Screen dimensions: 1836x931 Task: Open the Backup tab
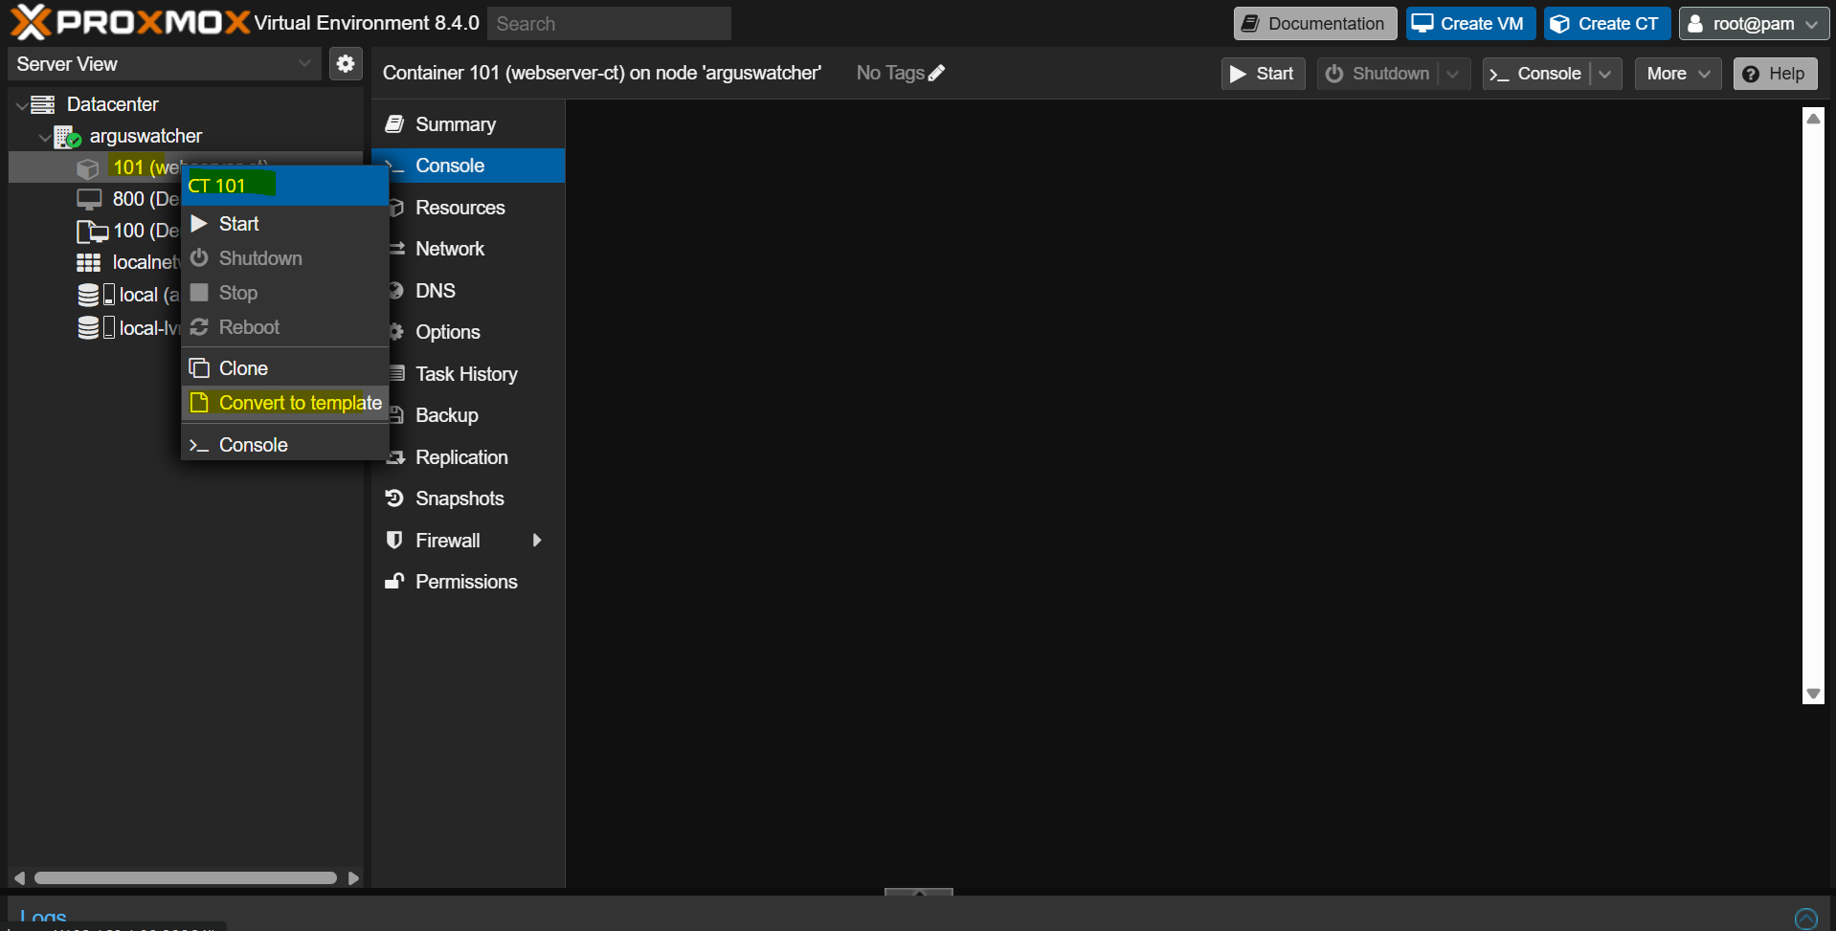pos(468,415)
